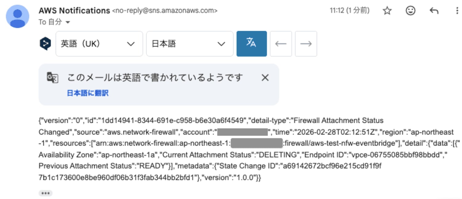The width and height of the screenshot is (462, 199).
Task: Reply to the AWS Notifications message
Action: [434, 10]
